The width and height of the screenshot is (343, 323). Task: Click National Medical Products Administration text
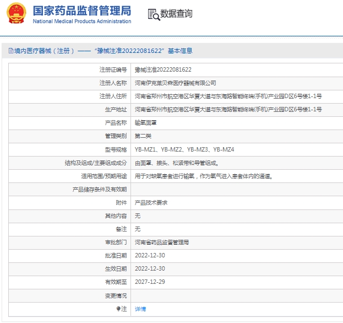pyautogui.click(x=82, y=21)
